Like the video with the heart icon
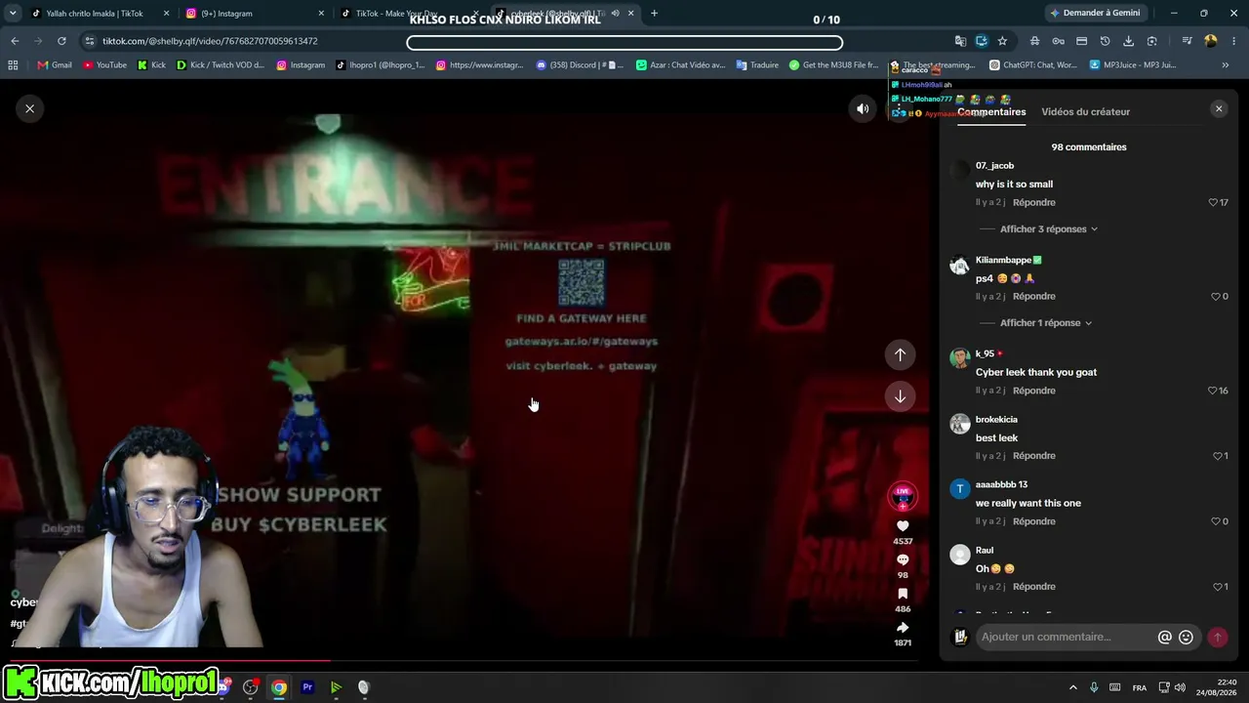Image resolution: width=1249 pixels, height=703 pixels. tap(903, 526)
